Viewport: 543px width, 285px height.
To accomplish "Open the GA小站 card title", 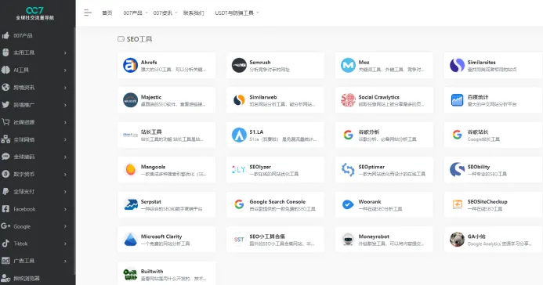I will click(476, 236).
